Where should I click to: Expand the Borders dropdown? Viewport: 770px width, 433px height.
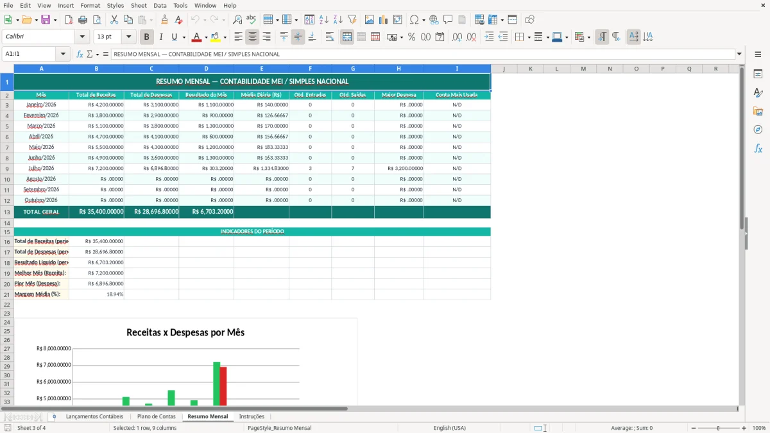[528, 37]
